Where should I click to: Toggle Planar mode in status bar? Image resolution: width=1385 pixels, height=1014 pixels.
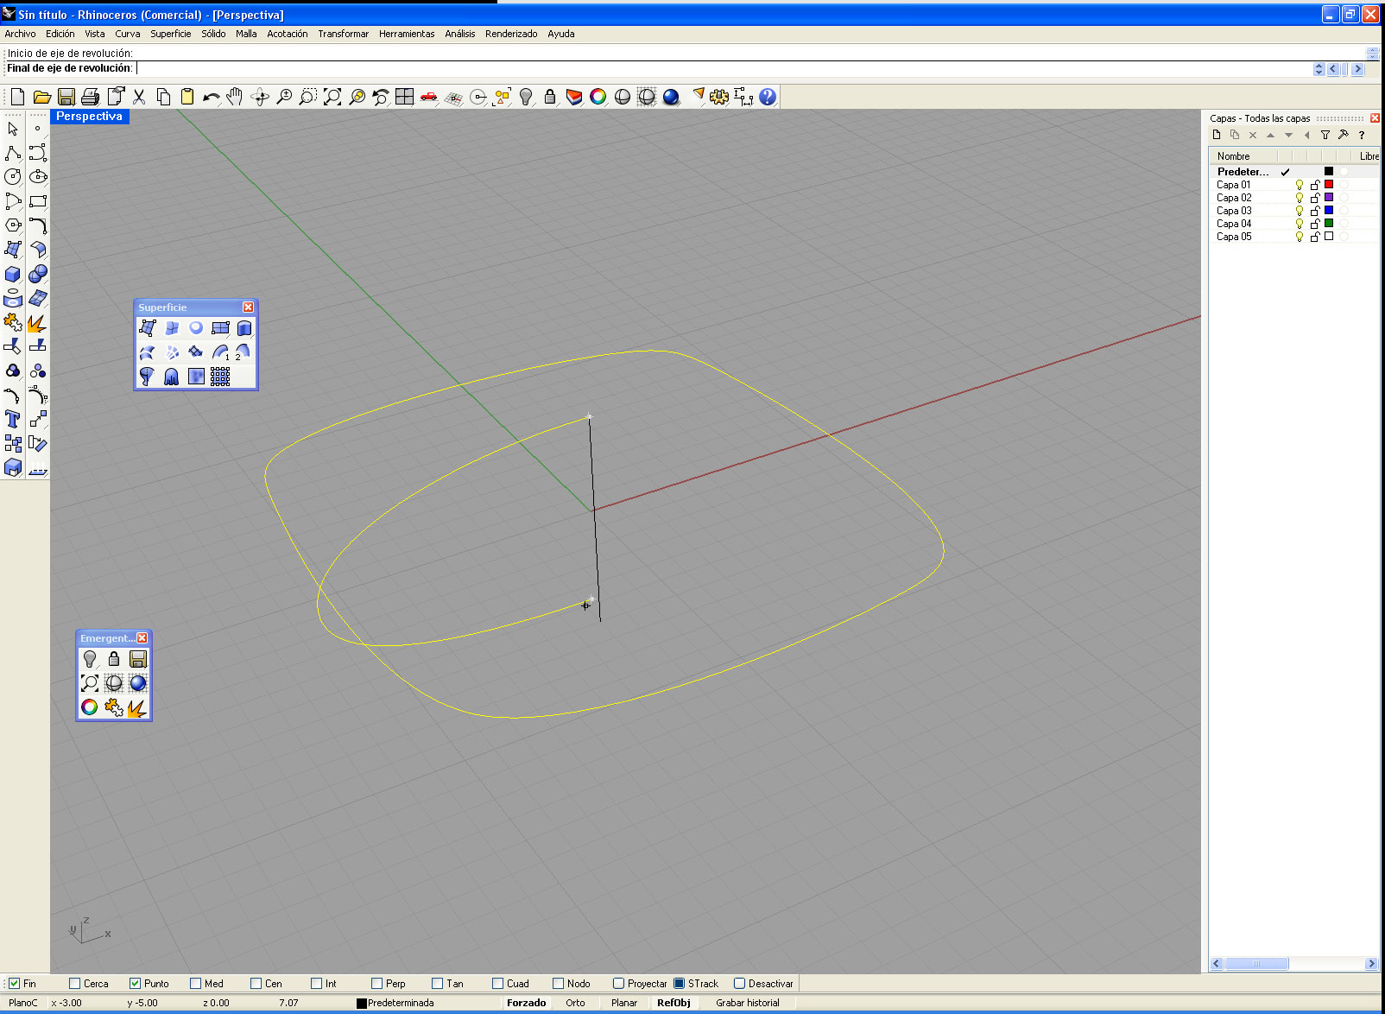[x=624, y=1003]
